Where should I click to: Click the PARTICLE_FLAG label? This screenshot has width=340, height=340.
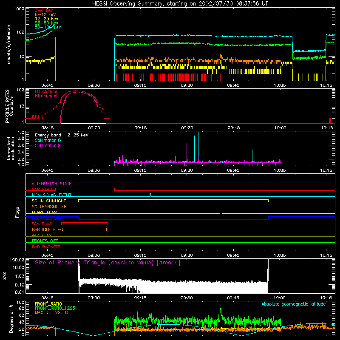[x=48, y=229]
